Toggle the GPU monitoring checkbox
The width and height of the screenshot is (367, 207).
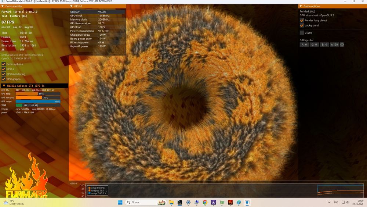(x=4, y=74)
